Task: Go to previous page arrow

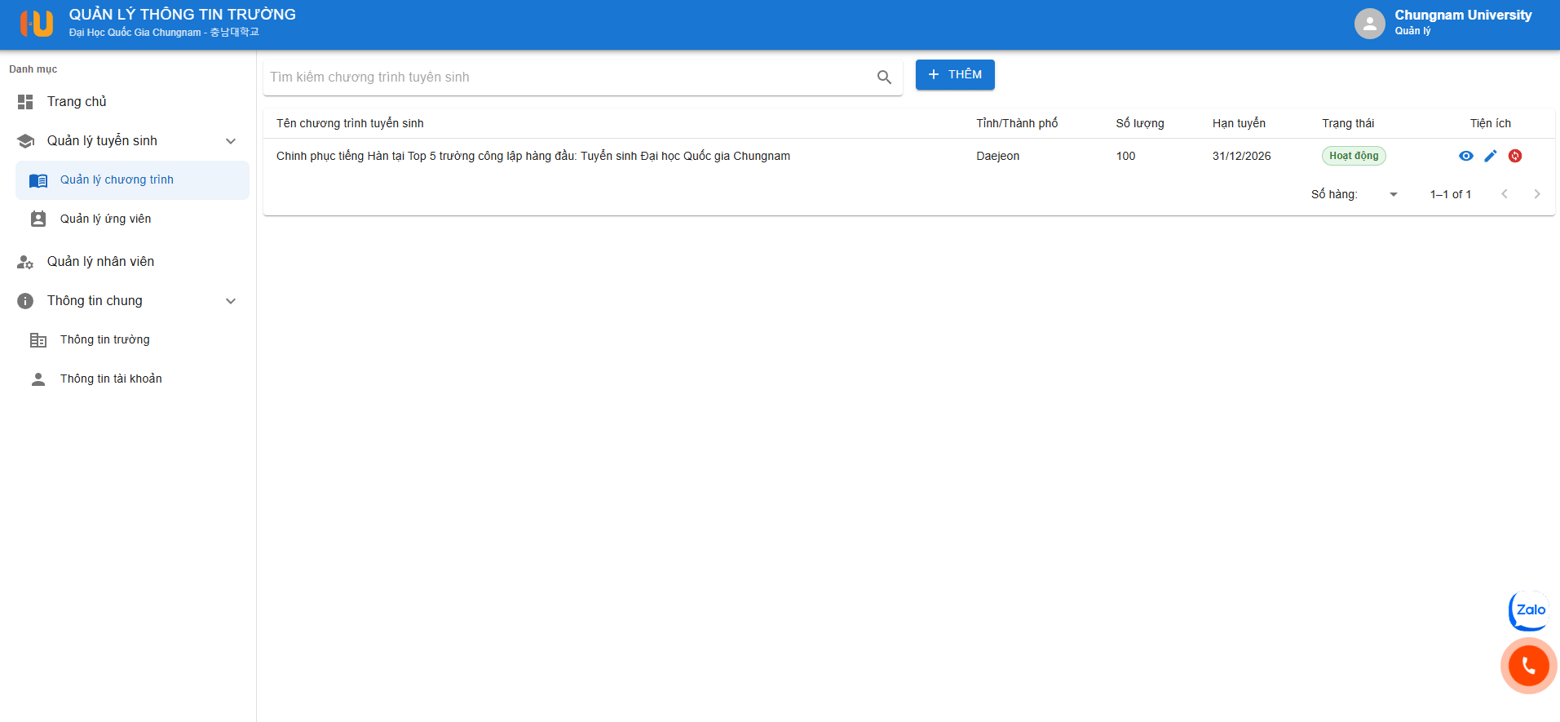Action: point(1504,194)
